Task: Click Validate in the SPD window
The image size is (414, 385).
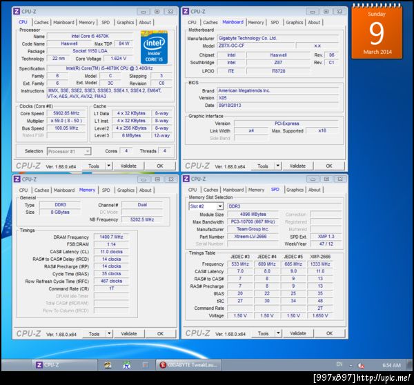Action: click(x=298, y=333)
